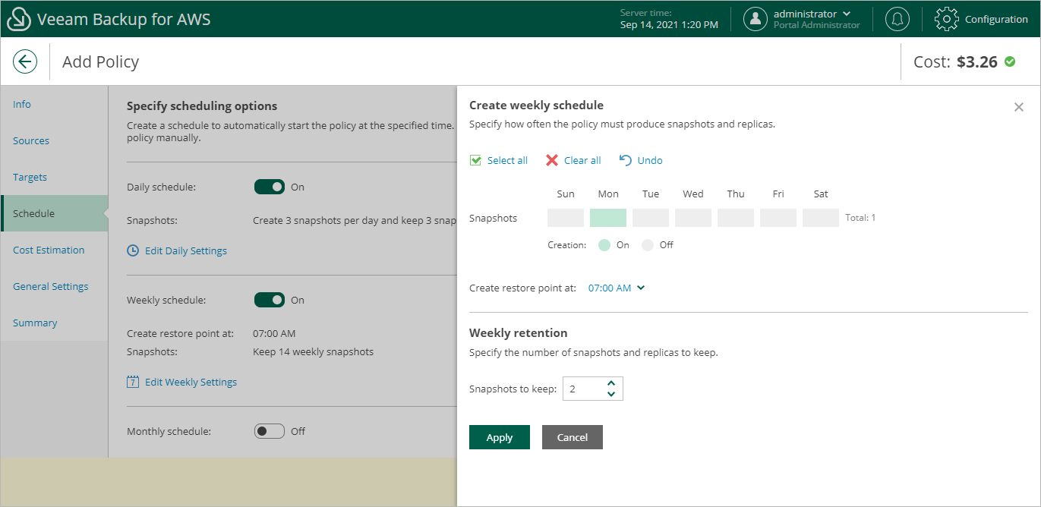Screen dimensions: 1041x507
Task: Click the Veeam logo icon
Action: tap(18, 20)
